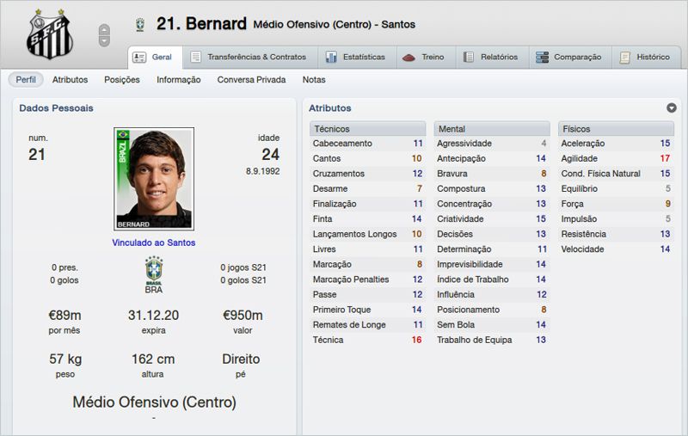Click the Brazil badge beside the player name
688x436 pixels.
[x=139, y=25]
